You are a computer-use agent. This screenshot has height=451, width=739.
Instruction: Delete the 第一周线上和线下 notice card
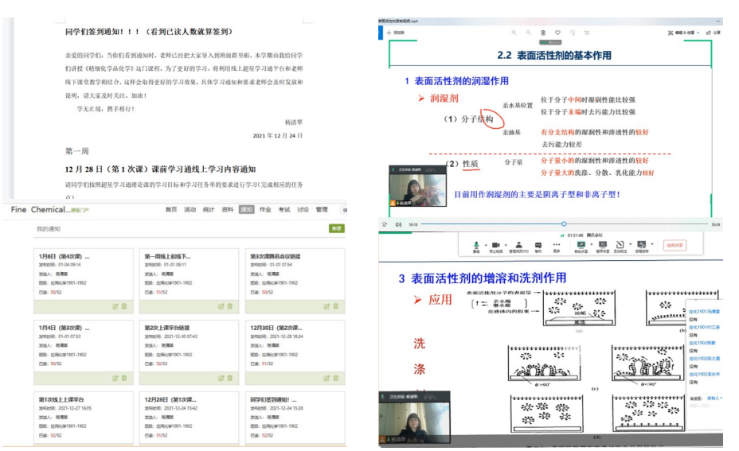coord(230,306)
